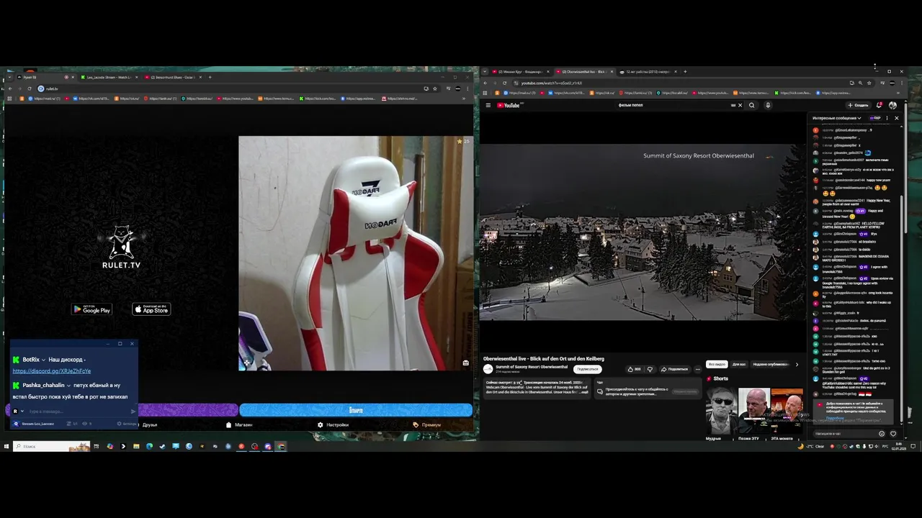Expand Интересные сообщения chat mode dropdown
Image resolution: width=922 pixels, height=518 pixels.
coord(837,118)
